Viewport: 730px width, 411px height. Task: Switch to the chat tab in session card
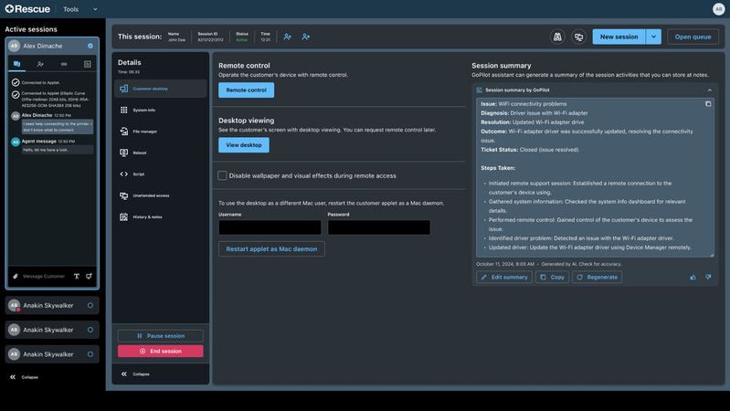[16, 64]
